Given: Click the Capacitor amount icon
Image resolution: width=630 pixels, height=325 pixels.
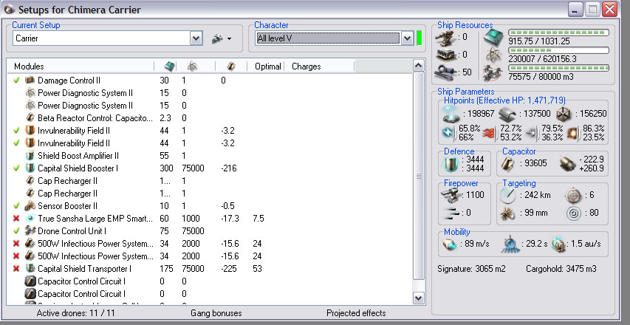Looking at the screenshot, I should (x=508, y=164).
